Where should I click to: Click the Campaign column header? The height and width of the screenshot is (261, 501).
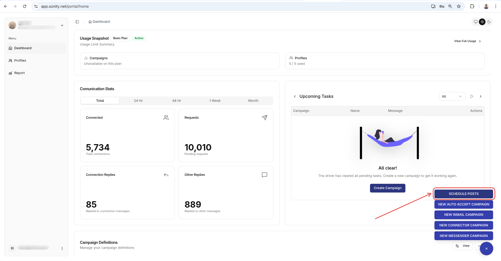click(301, 111)
